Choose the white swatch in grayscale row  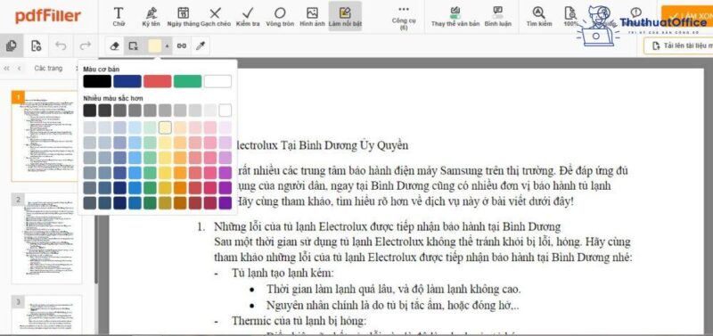pos(225,111)
